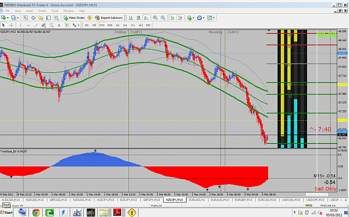Open the Indicators list icon
This screenshot has width=349, height=217.
point(189,18)
